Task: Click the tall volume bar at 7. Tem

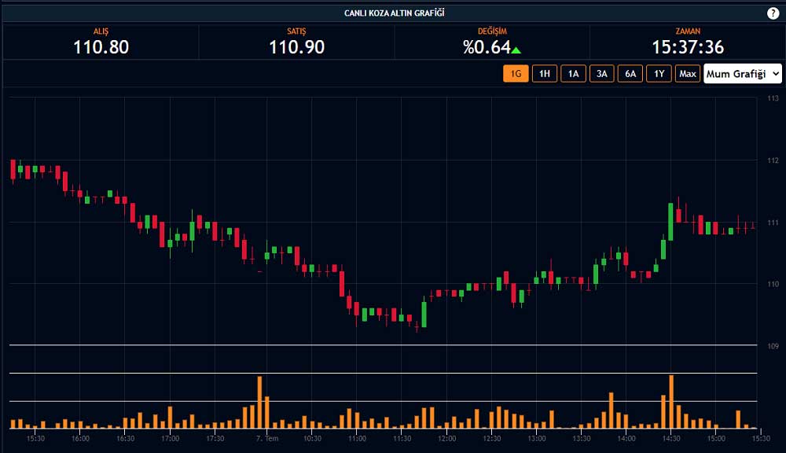Action: 259,403
